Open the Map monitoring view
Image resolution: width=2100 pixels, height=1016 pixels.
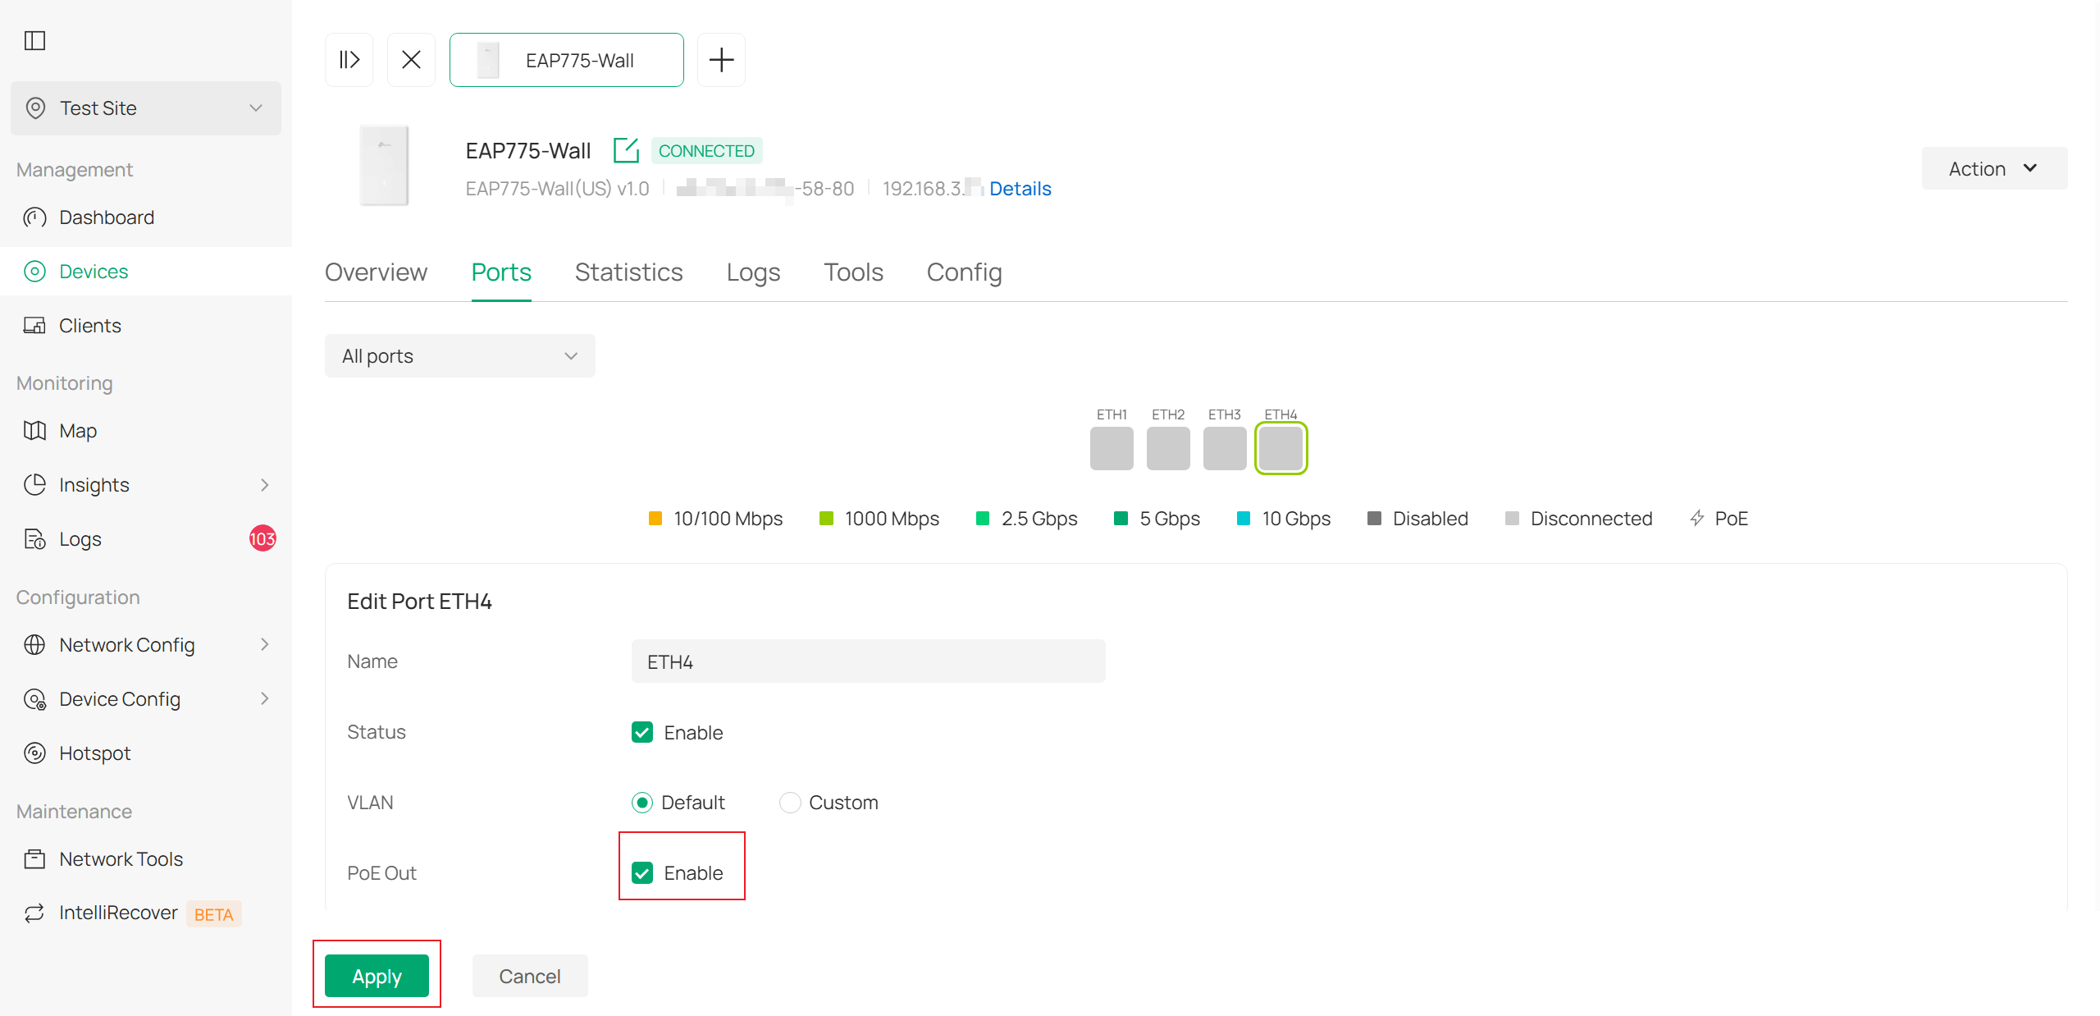tap(78, 430)
